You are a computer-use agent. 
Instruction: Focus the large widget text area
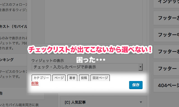click(x=93, y=22)
